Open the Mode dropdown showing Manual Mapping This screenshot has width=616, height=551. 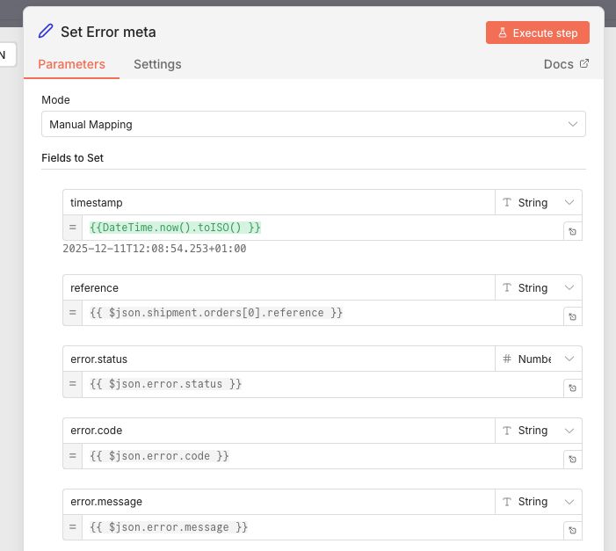(x=313, y=125)
